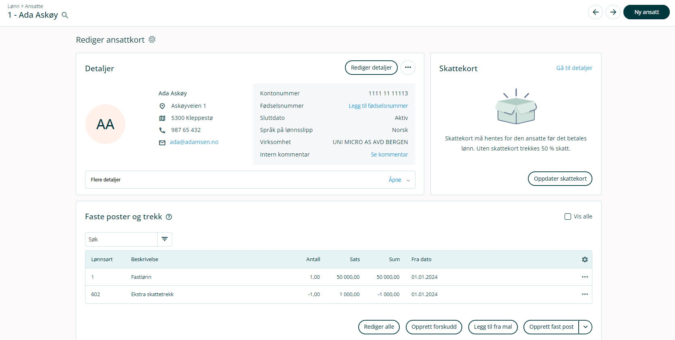
Task: Open settings gear beside Rediger ansattkort
Action: click(152, 39)
